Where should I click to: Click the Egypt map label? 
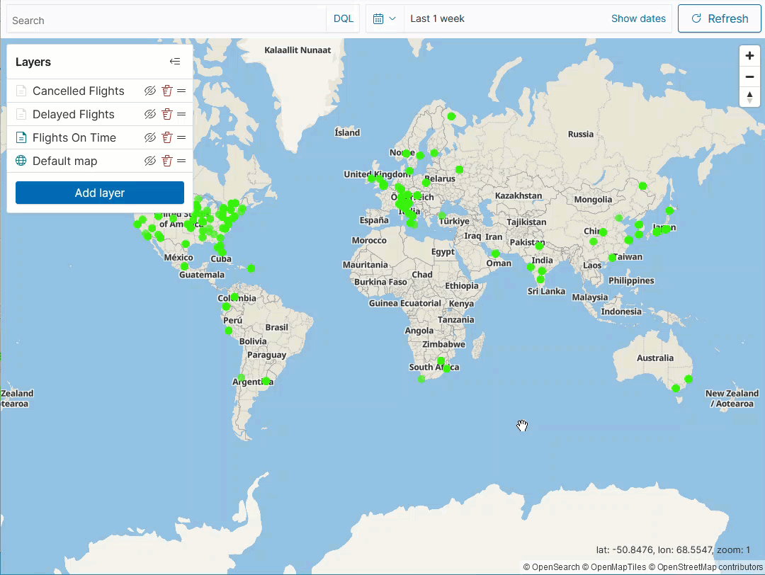click(x=443, y=251)
